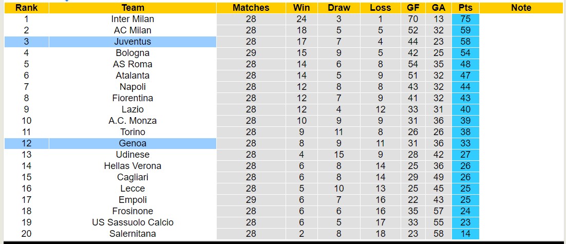The height and width of the screenshot is (244, 566).
Task: Click the Rank column header
Action: [26, 8]
